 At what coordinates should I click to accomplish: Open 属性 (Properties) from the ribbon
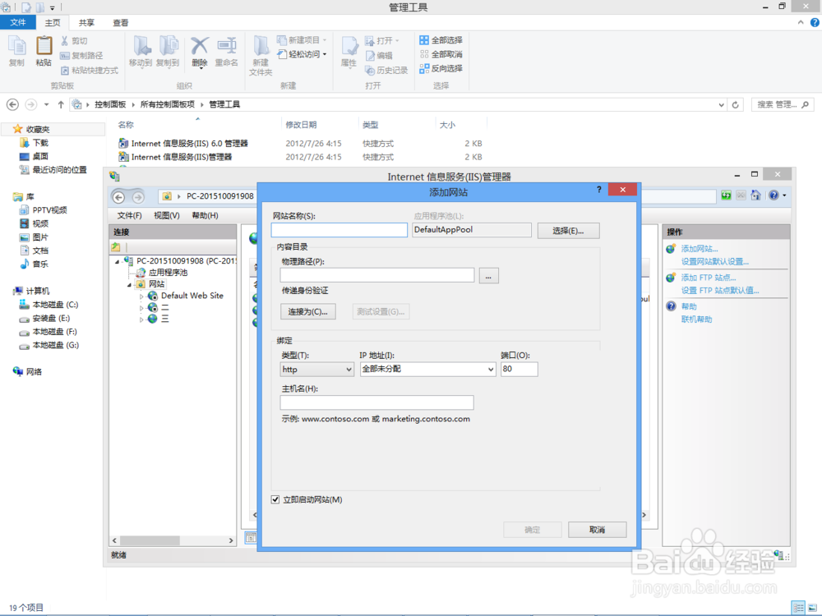coord(349,51)
